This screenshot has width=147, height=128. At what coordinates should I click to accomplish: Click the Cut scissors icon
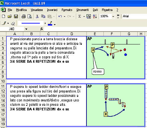(x=37, y=16)
